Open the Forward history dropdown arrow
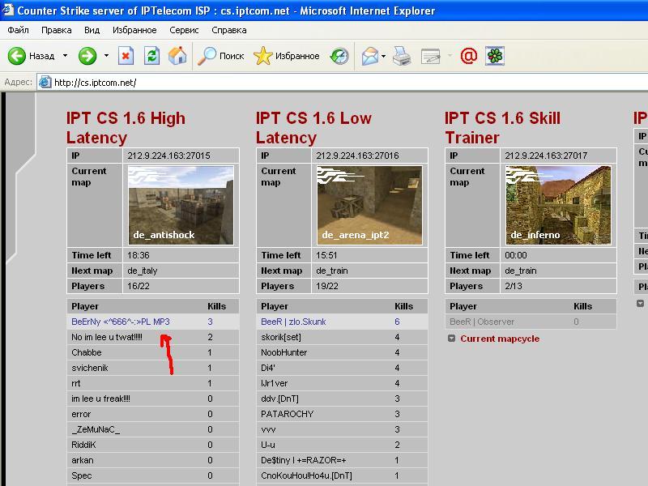Viewport: 648px width, 486px height. (106, 55)
